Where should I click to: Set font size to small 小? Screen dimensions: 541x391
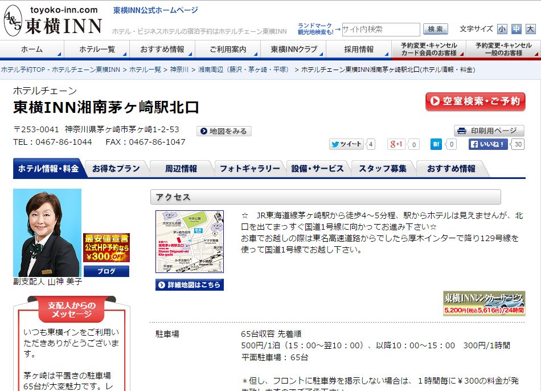[x=502, y=29]
